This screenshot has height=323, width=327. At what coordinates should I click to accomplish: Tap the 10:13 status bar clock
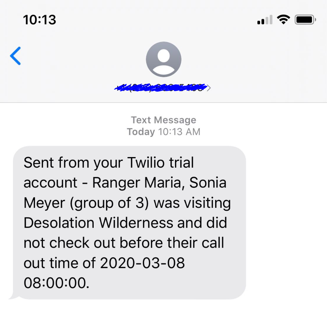[x=39, y=20]
